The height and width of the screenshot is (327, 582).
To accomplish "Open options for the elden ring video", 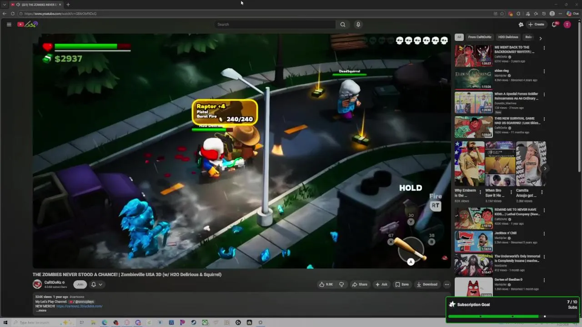I will tap(544, 71).
